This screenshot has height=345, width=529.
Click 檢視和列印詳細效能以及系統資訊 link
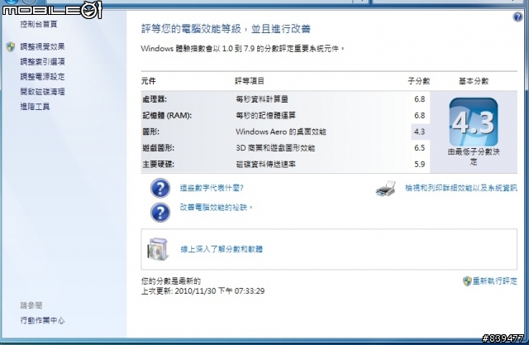(461, 188)
